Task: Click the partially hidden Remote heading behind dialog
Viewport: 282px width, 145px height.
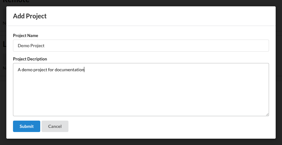Action: [x=16, y=2]
